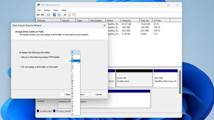Select 'Do not assign a drive letter' radio

(20, 67)
